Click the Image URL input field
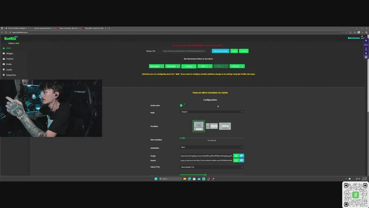The height and width of the screenshot is (208, 369). point(206,156)
